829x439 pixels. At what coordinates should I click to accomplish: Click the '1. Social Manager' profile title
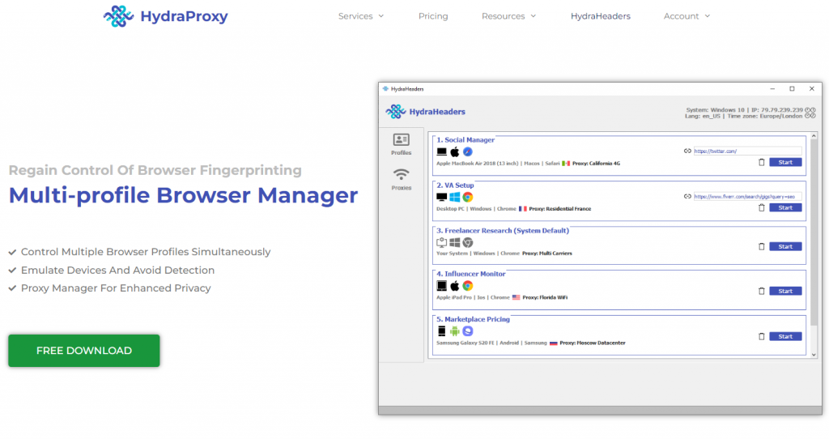coord(466,139)
